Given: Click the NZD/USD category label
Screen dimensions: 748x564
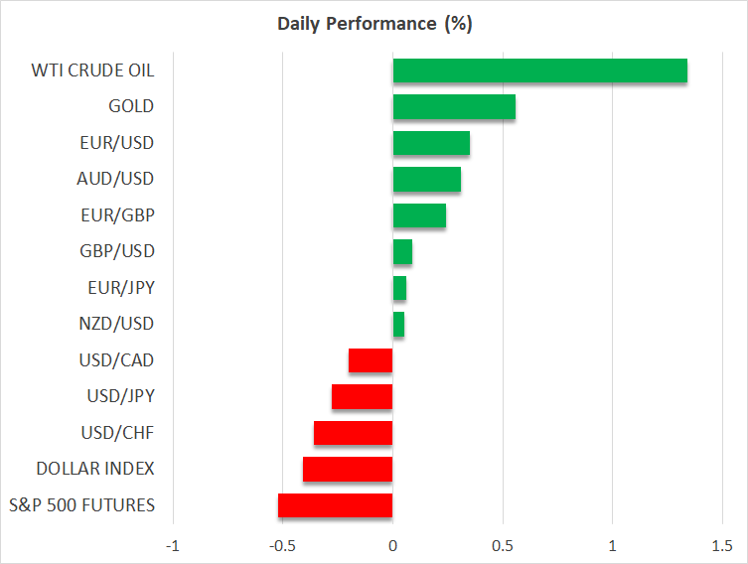Looking at the screenshot, I should 116,324.
